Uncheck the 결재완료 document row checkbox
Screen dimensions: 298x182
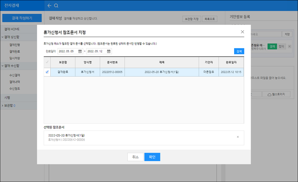click(x=47, y=72)
